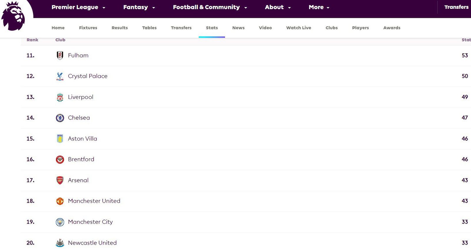471x249 pixels.
Task: Switch to the Fixtures tab
Action: coord(88,28)
